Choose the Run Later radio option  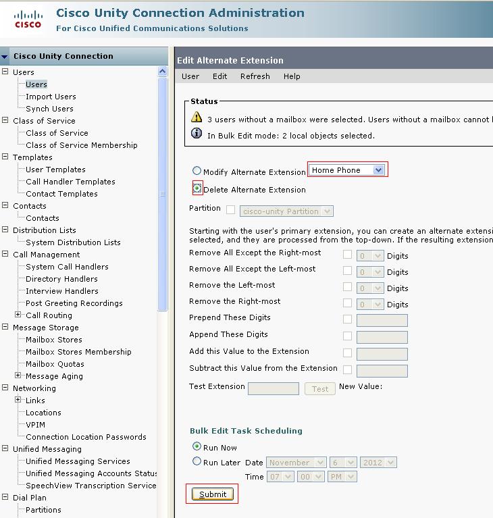[x=197, y=461]
